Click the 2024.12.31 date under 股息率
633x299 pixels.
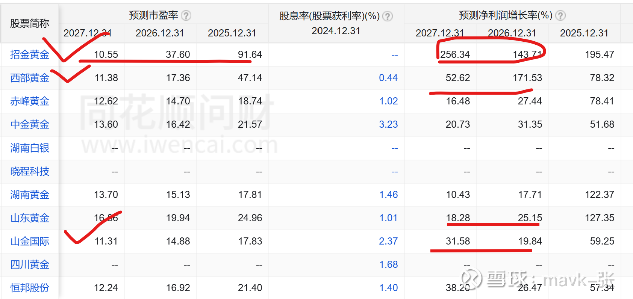pos(336,31)
